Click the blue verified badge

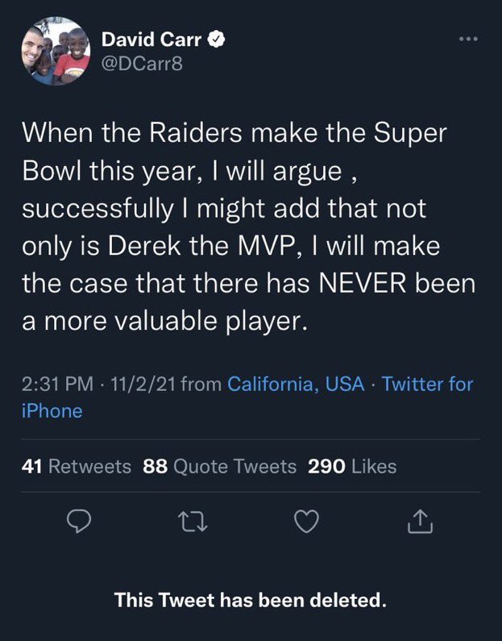coord(216,37)
